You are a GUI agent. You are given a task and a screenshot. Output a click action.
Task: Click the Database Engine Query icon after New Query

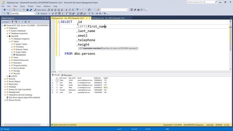(49, 10)
